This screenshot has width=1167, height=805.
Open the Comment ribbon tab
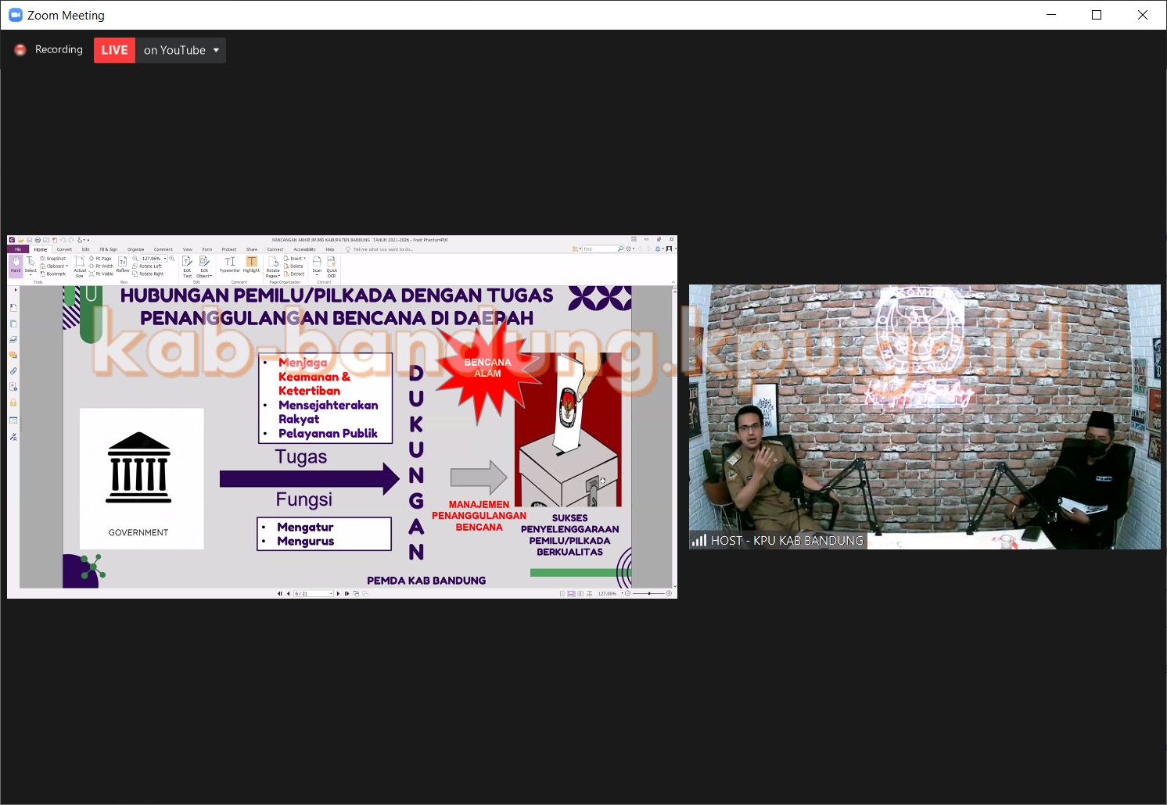point(163,249)
